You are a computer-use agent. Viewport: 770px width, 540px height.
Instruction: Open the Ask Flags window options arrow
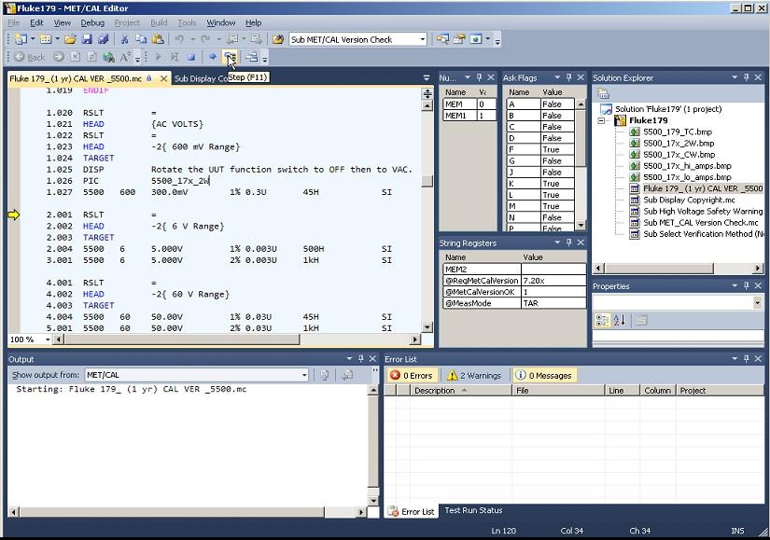(557, 77)
